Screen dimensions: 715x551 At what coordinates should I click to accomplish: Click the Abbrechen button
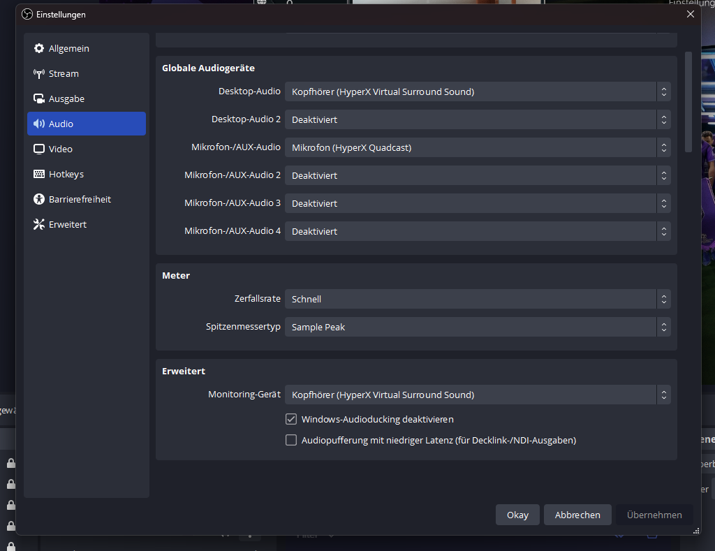(x=577, y=515)
